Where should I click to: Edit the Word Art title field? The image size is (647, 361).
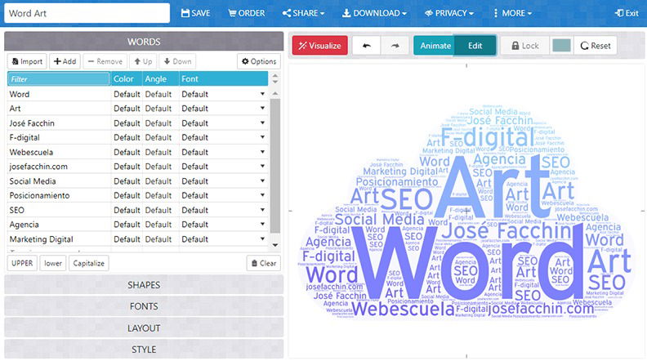pos(87,13)
